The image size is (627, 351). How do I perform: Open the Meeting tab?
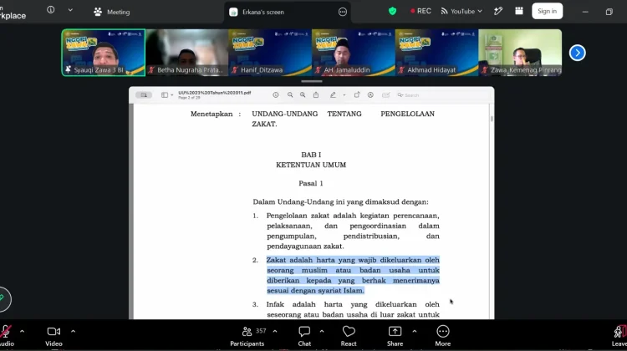[111, 12]
